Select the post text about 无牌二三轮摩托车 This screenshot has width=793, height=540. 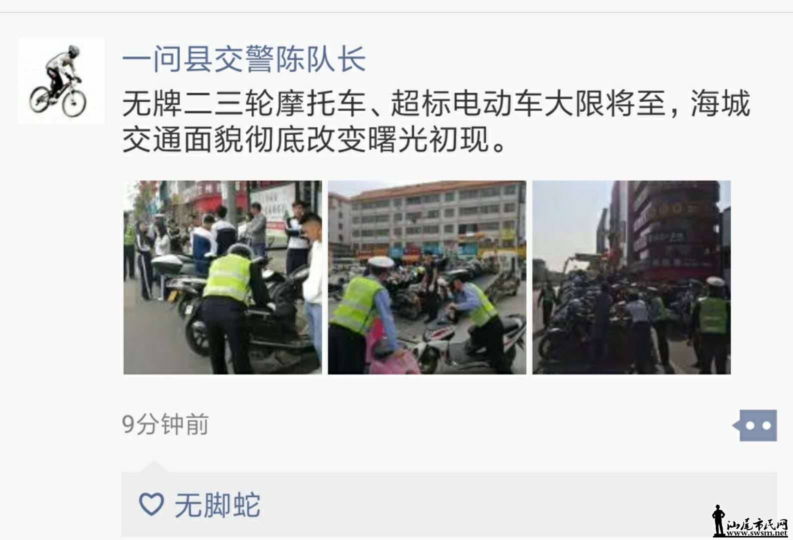pos(436,121)
